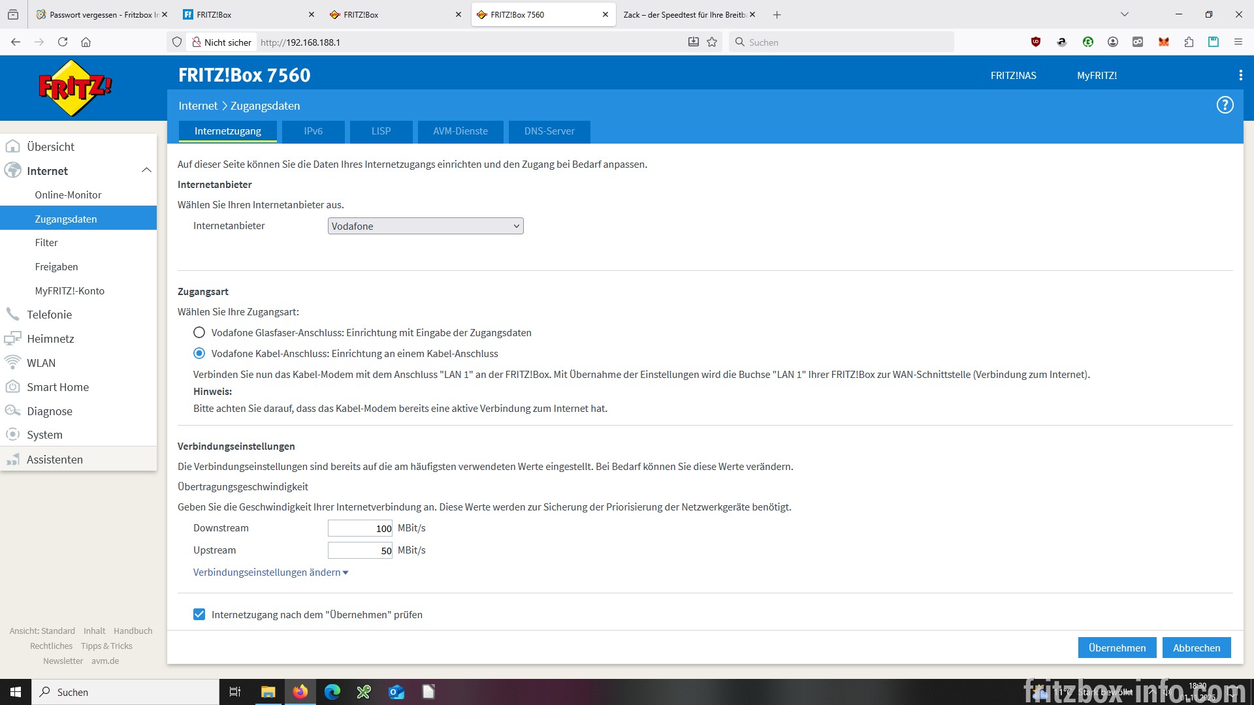The height and width of the screenshot is (705, 1254).
Task: Reload the page with the refresh icon
Action: (x=63, y=42)
